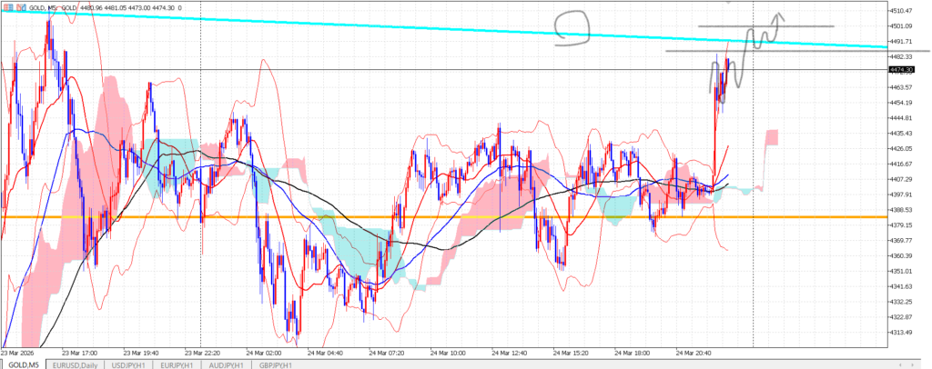This screenshot has width=932, height=369.
Task: Click the 4510.47 price scale label
Action: (x=899, y=11)
